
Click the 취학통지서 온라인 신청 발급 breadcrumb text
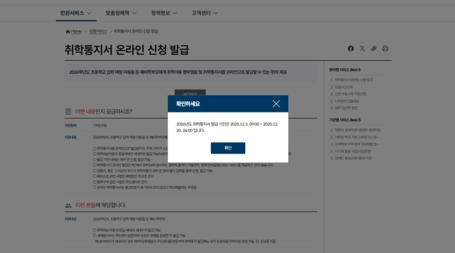[x=136, y=31]
